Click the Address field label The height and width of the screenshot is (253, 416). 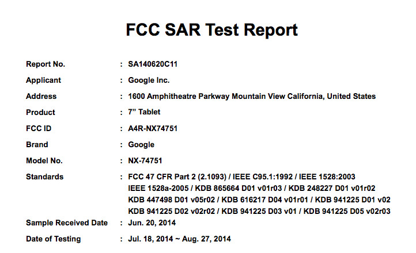point(41,96)
